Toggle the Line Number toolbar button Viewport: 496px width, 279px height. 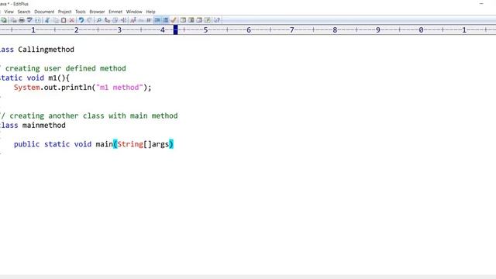165,20
